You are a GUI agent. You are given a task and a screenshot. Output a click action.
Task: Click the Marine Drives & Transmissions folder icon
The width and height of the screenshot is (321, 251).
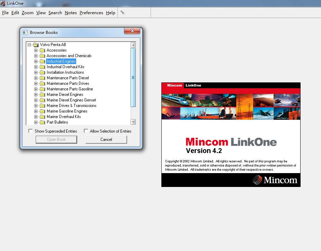[x=42, y=106]
